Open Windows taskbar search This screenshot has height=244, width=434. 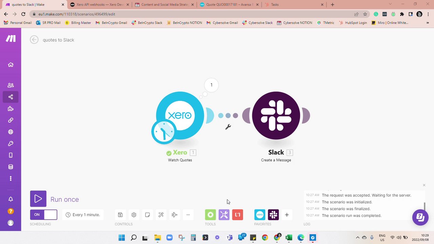coord(134,238)
